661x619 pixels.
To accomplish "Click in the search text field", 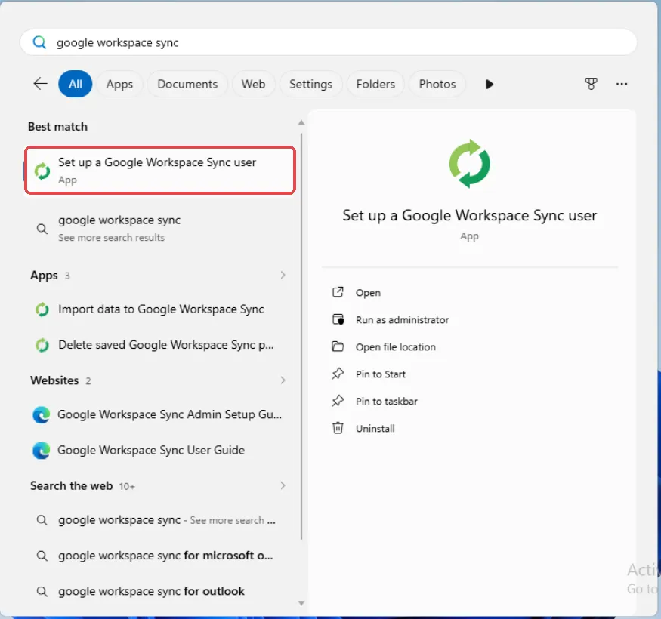I will (329, 42).
